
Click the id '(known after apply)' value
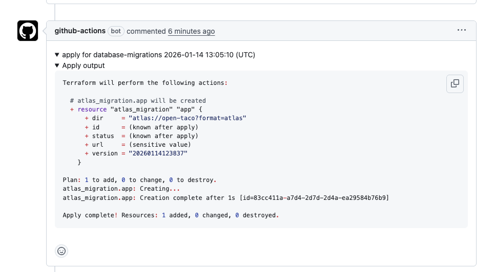coord(163,127)
